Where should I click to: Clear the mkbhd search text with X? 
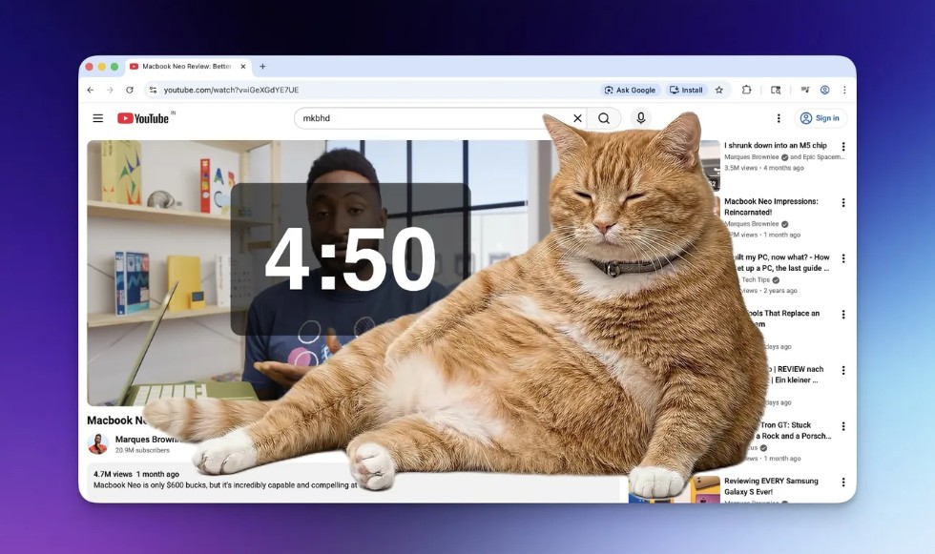tap(577, 118)
